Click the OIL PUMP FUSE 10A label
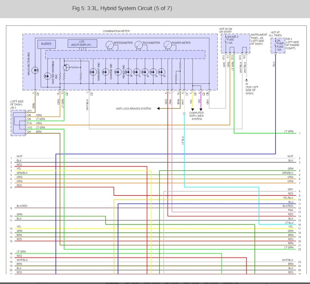 pyautogui.click(x=280, y=45)
